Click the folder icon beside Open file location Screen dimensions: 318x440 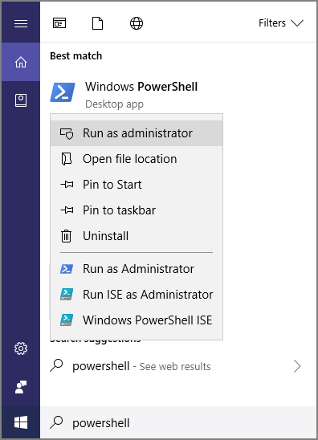click(x=66, y=159)
